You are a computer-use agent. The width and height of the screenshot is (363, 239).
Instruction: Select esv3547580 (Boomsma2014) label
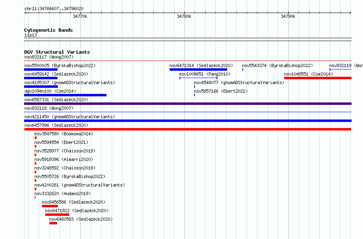64,134
